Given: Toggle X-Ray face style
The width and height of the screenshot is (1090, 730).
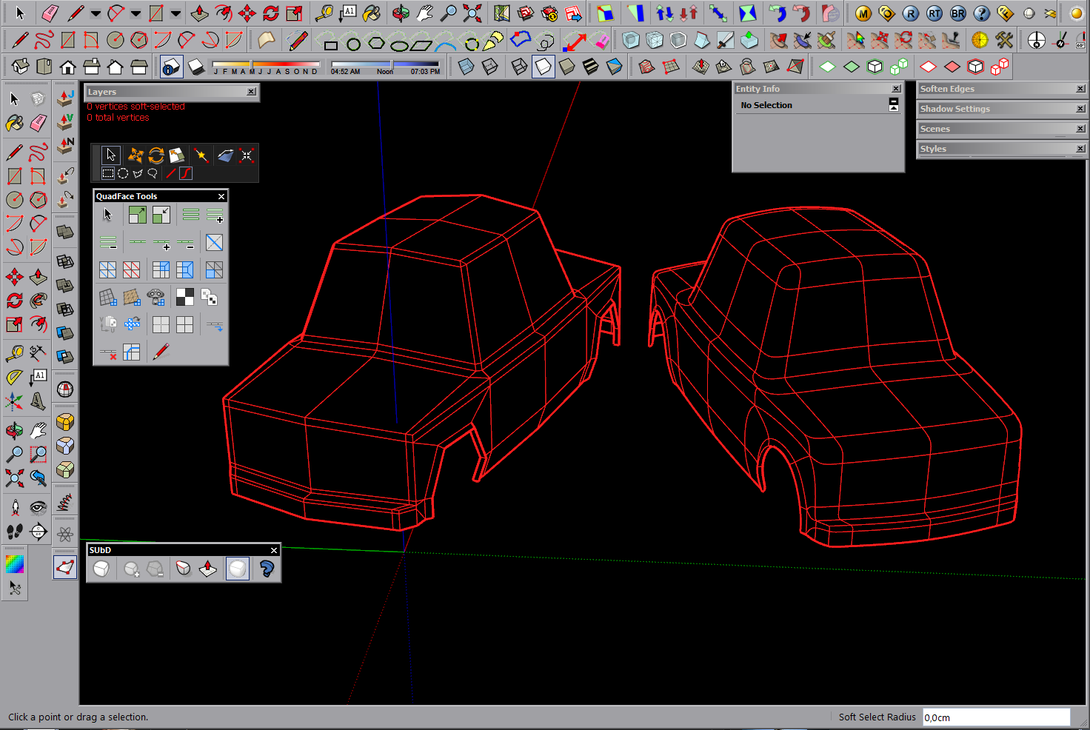Looking at the screenshot, I should (466, 67).
